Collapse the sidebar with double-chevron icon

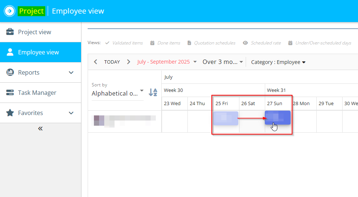coord(41,129)
